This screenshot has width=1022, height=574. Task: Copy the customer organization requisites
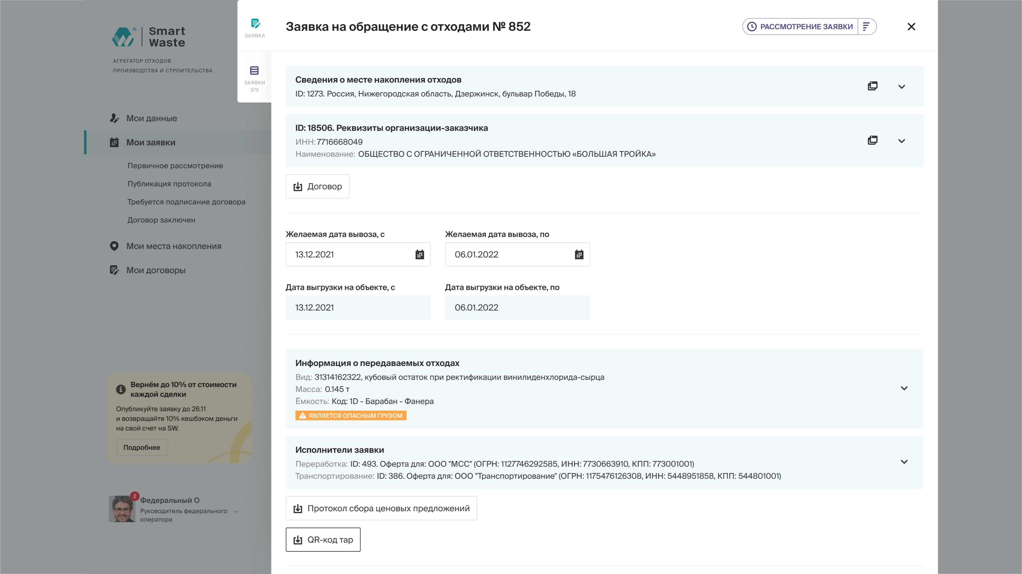pyautogui.click(x=873, y=140)
